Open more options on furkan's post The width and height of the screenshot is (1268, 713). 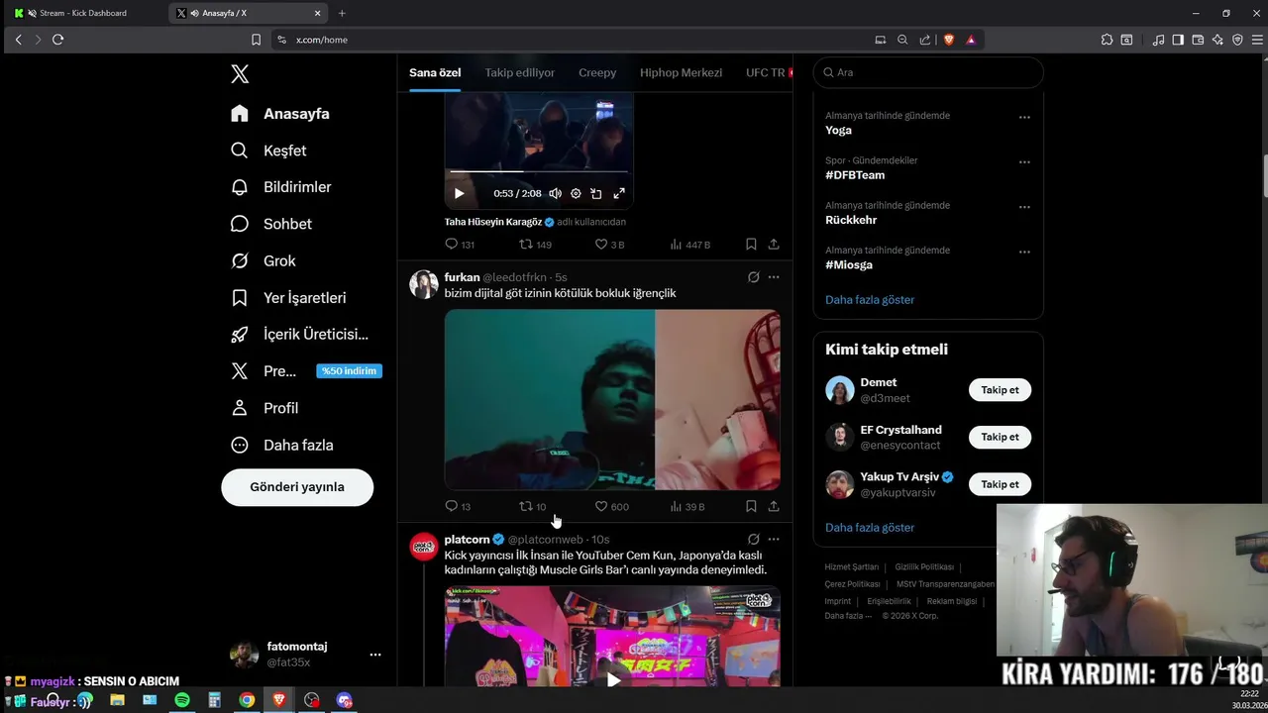(774, 277)
